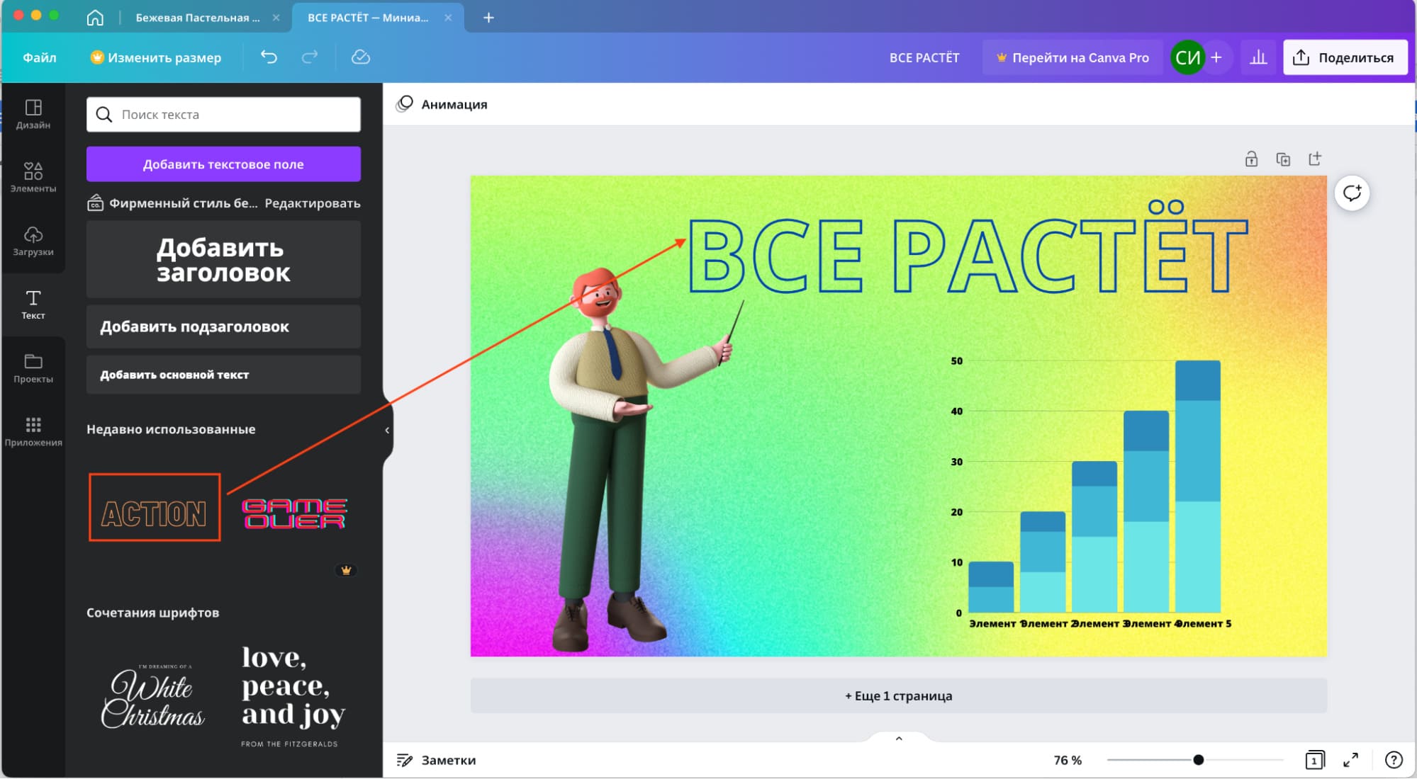Add collaborator with plus icon
Image resolution: width=1417 pixels, height=779 pixels.
click(1216, 57)
